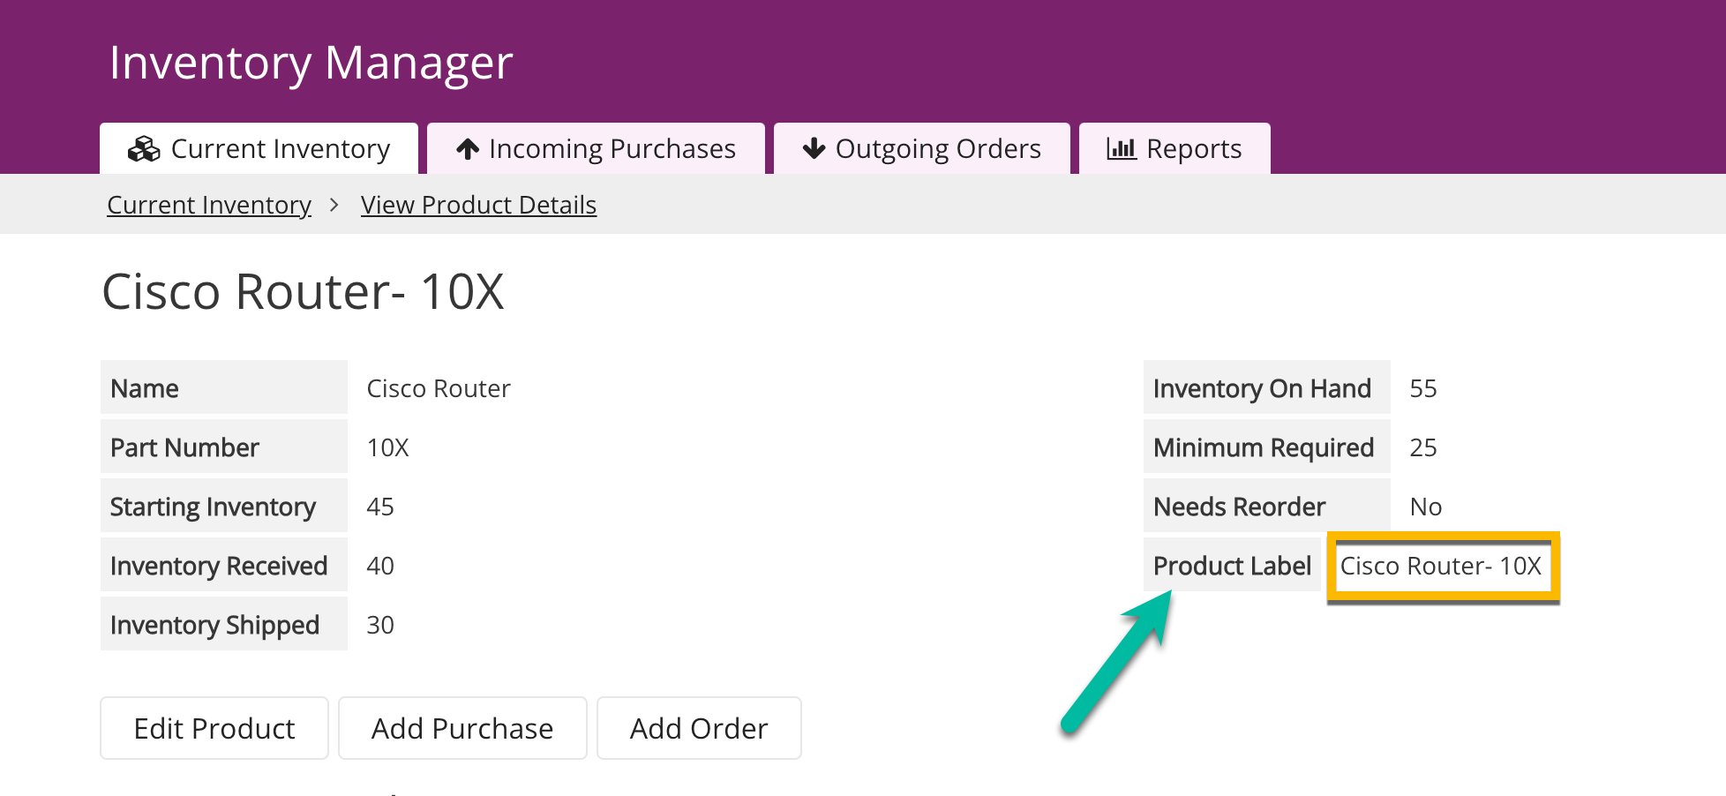The height and width of the screenshot is (796, 1726).
Task: Click the Cisco Router- 10X page heading
Action: click(303, 291)
